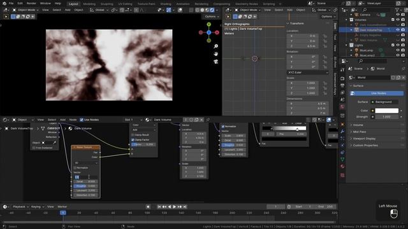The width and height of the screenshot is (408, 229).
Task: Toggle the camera view icon
Action: tap(215, 62)
